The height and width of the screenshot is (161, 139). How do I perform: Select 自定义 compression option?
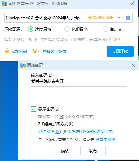(x=106, y=29)
